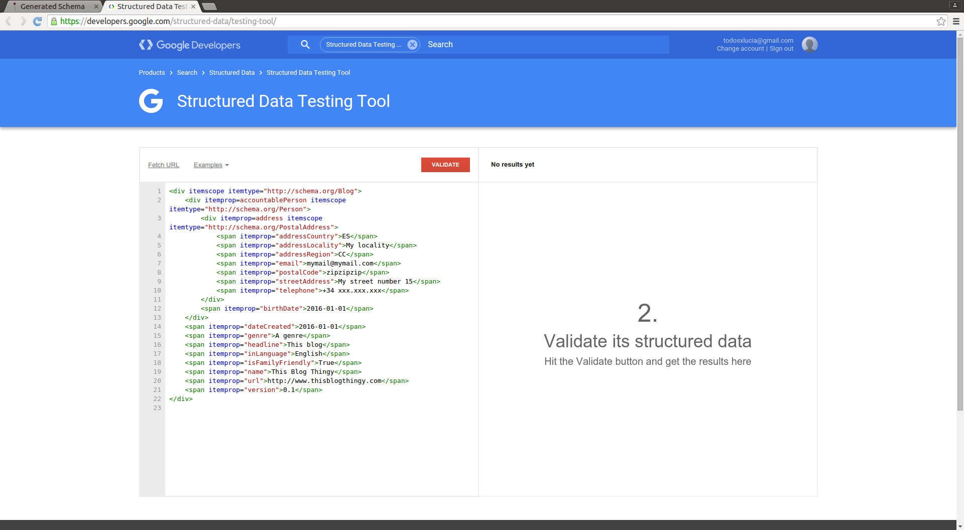
Task: Open the Structured Data breadcrumb link
Action: (231, 73)
